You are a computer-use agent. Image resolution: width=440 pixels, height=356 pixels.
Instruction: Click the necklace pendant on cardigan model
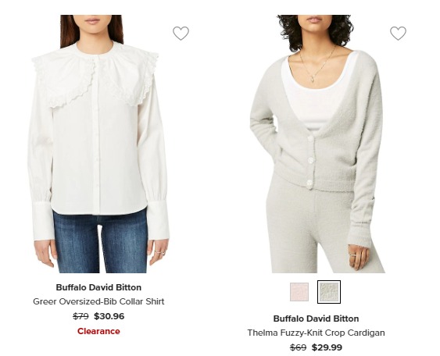[x=312, y=80]
